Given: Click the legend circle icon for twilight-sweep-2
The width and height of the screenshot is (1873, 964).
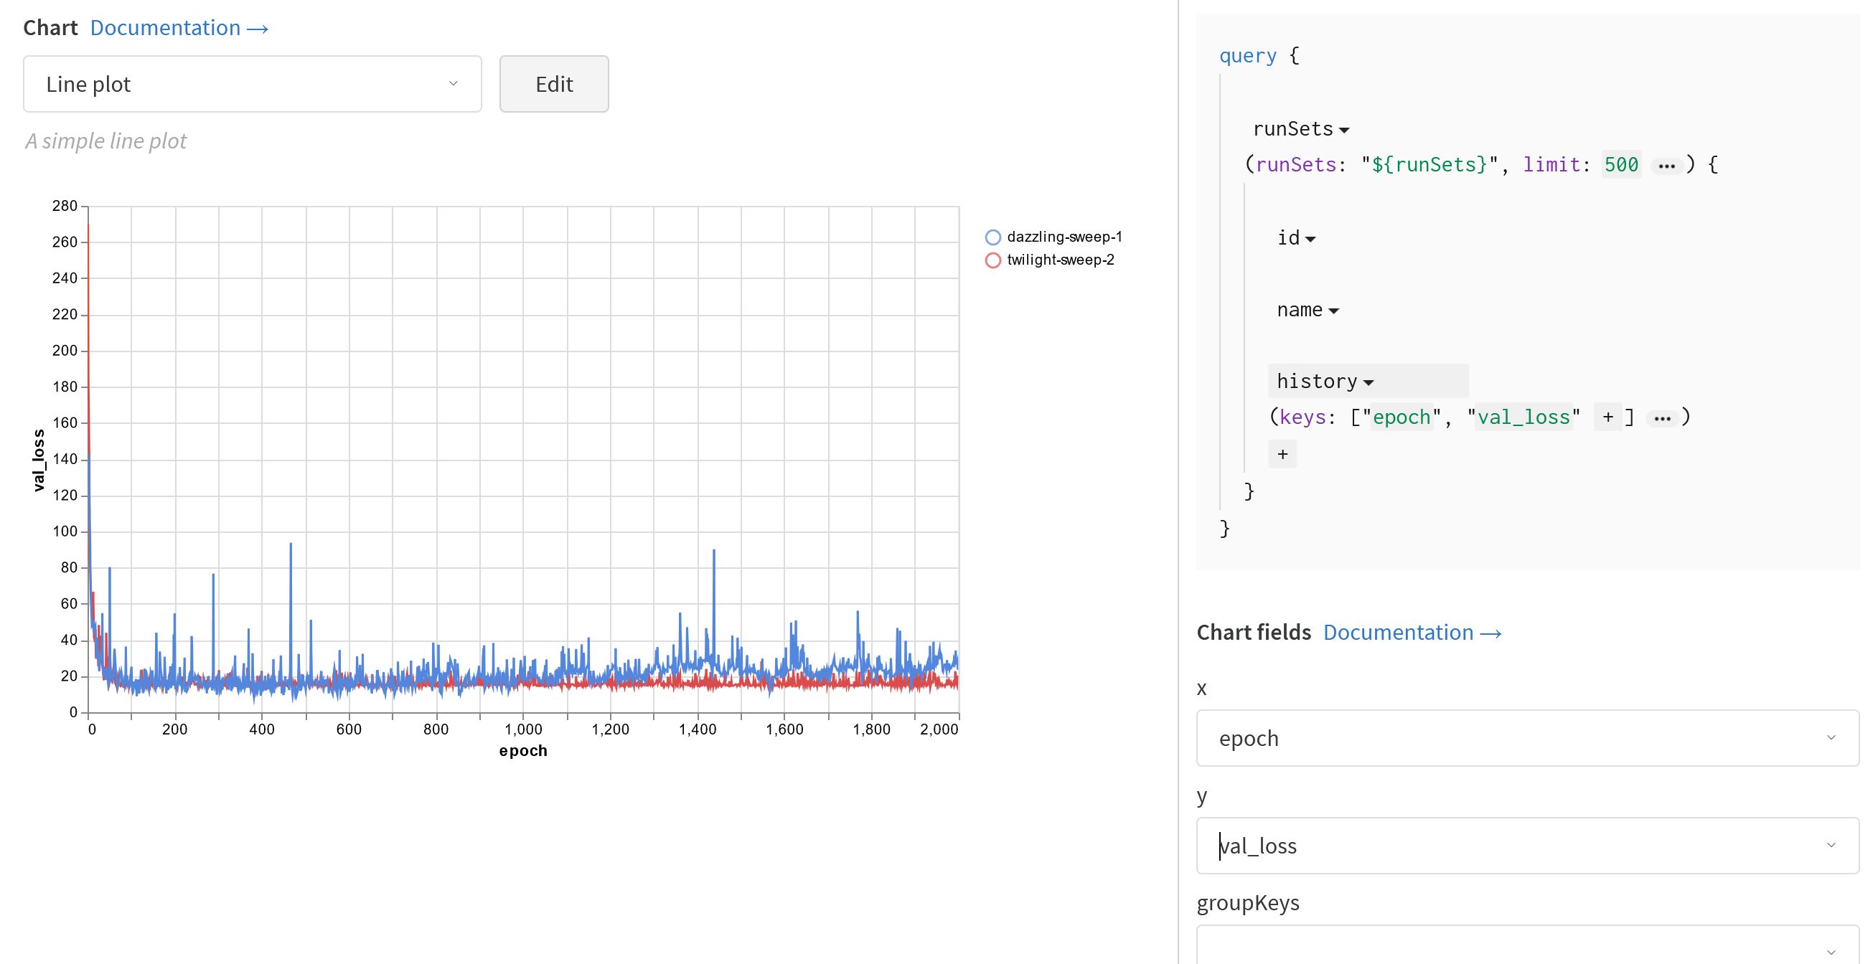Looking at the screenshot, I should pos(992,260).
